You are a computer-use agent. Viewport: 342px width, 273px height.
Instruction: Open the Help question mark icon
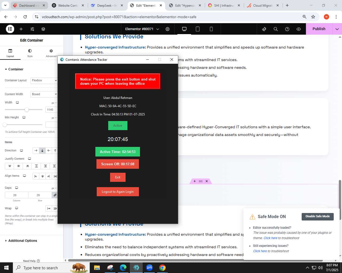pos(287,29)
